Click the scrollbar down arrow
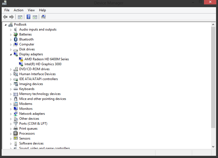The width and height of the screenshot is (218, 158). (x=213, y=147)
